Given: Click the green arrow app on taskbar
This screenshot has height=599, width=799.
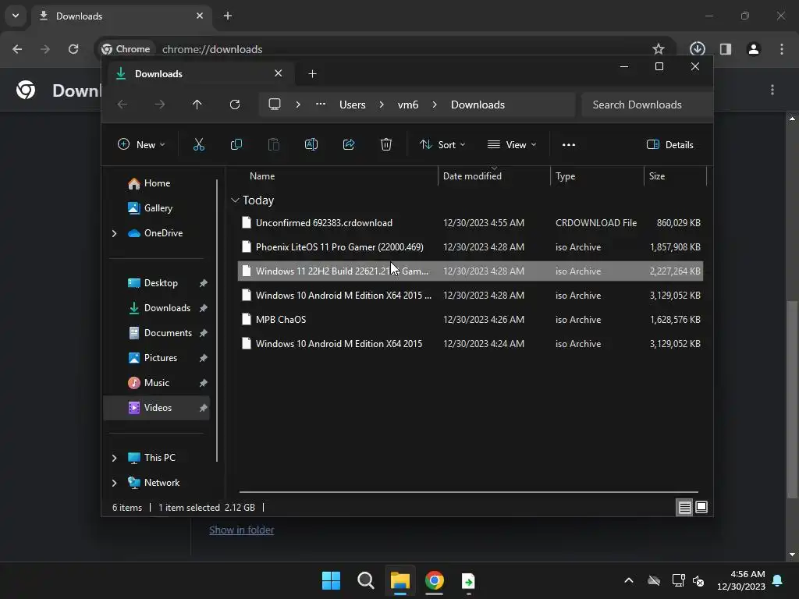Looking at the screenshot, I should pos(468,580).
